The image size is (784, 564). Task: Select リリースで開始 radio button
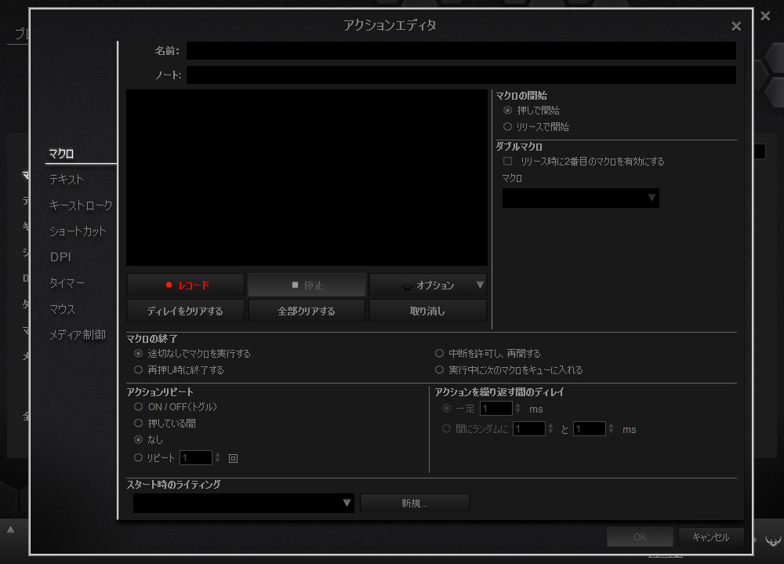tap(507, 126)
